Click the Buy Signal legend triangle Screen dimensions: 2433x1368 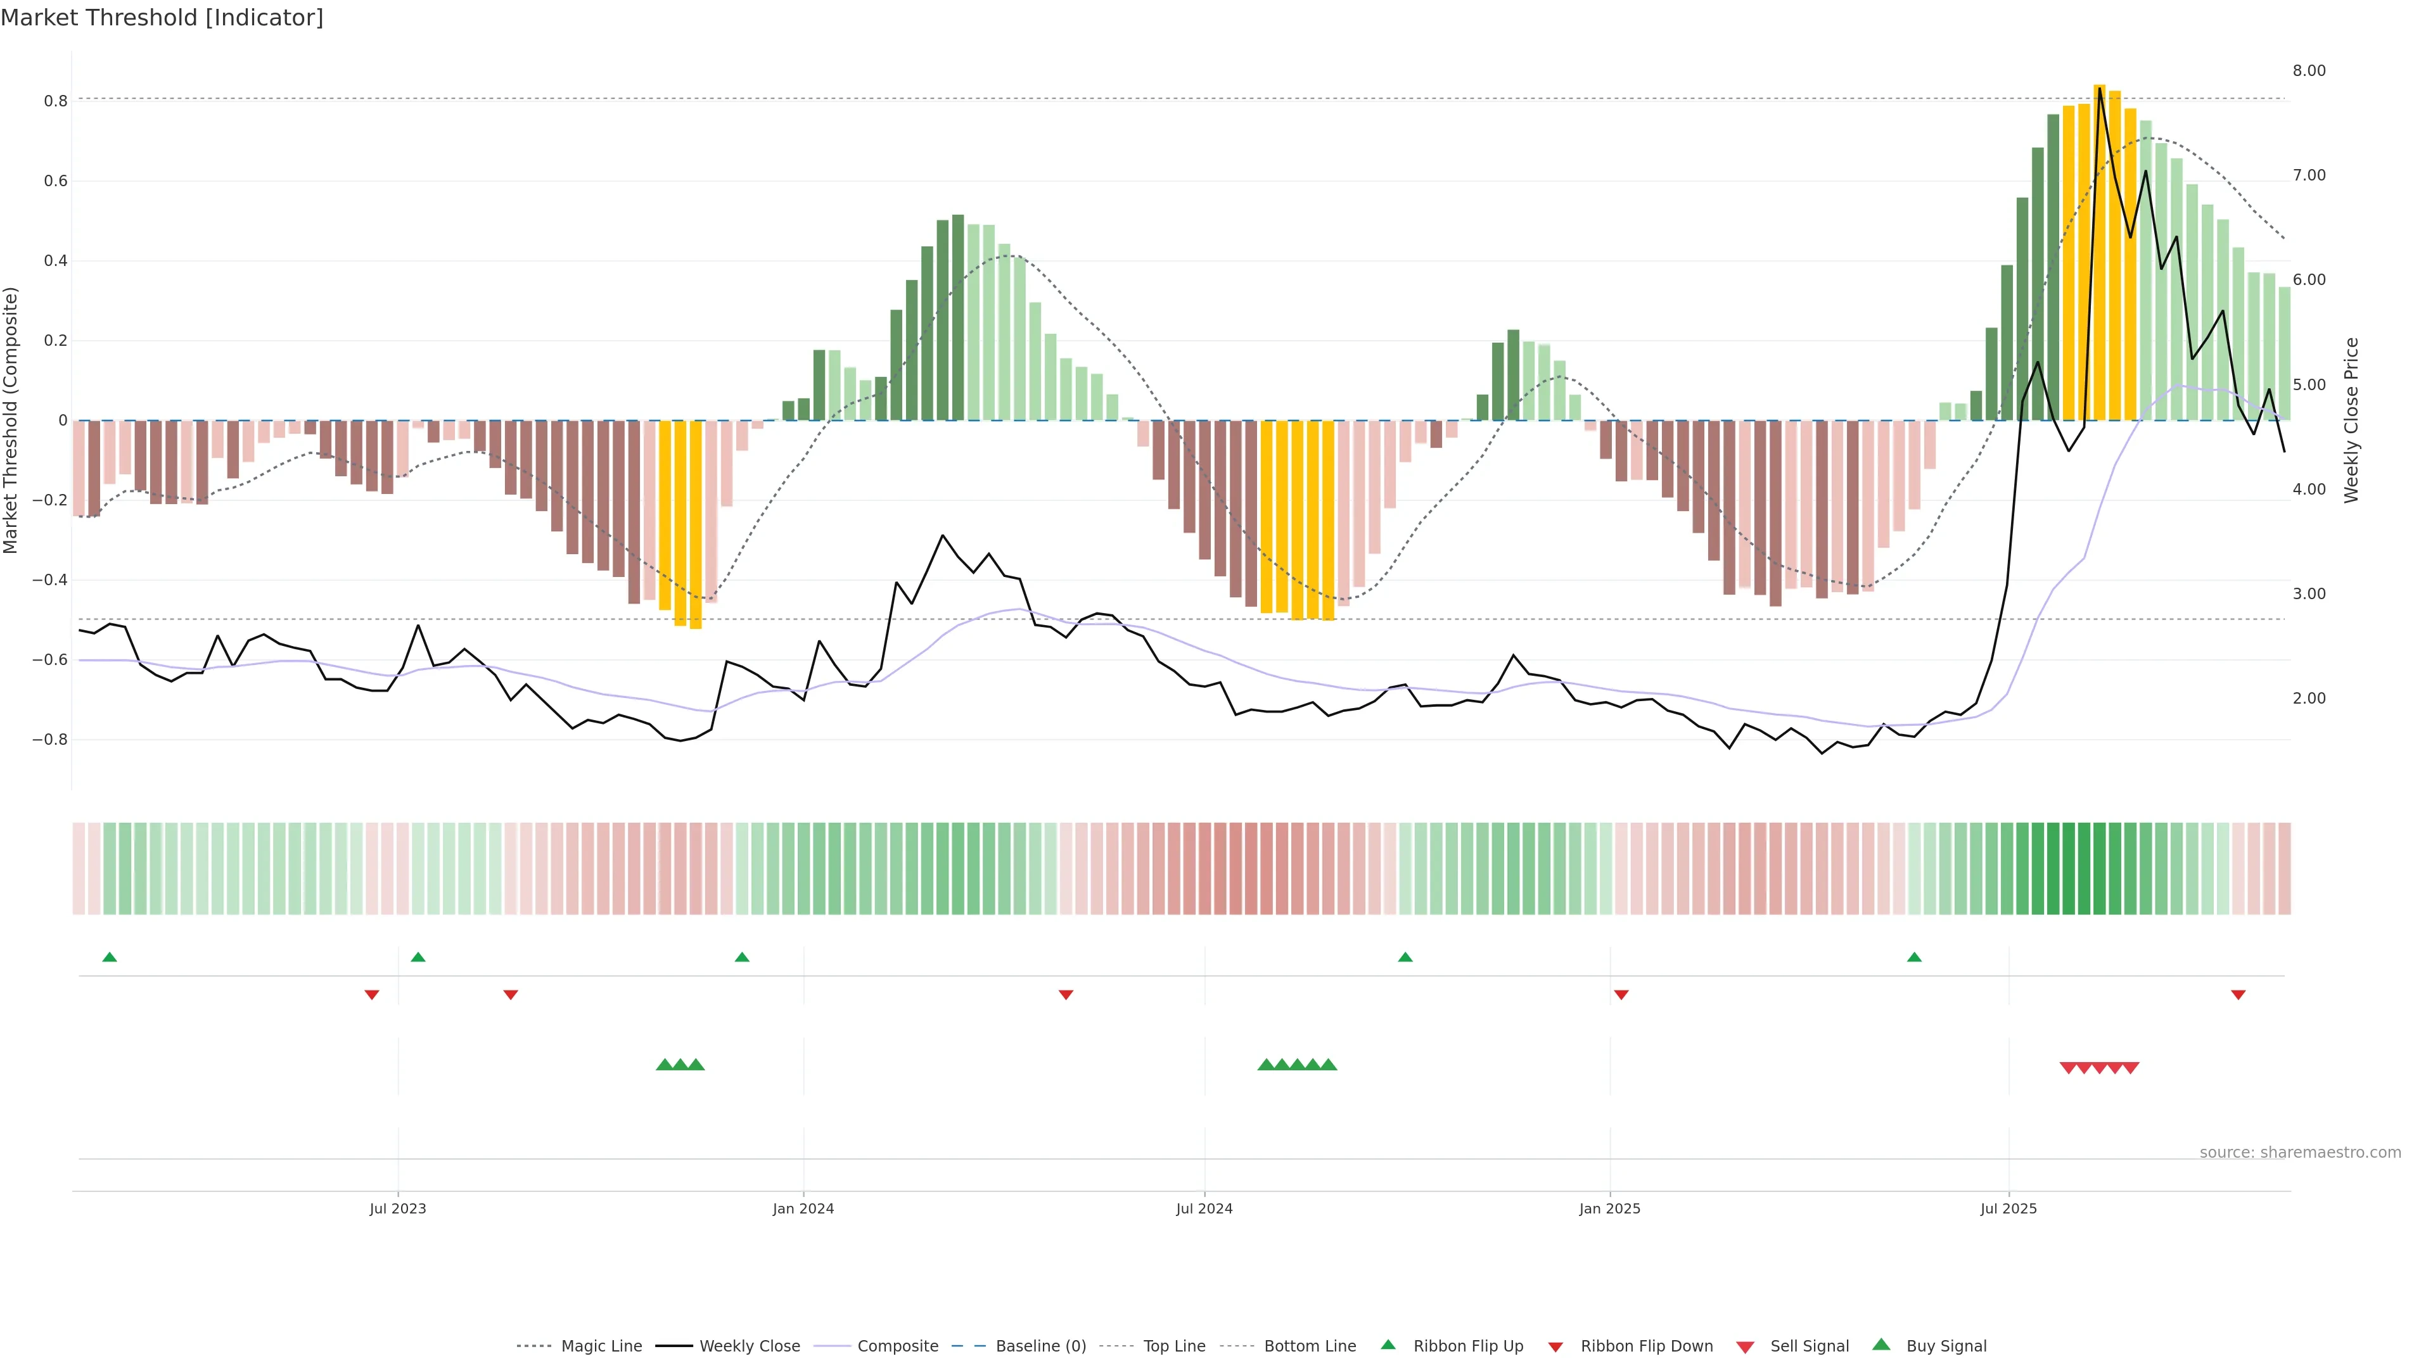point(1881,1345)
